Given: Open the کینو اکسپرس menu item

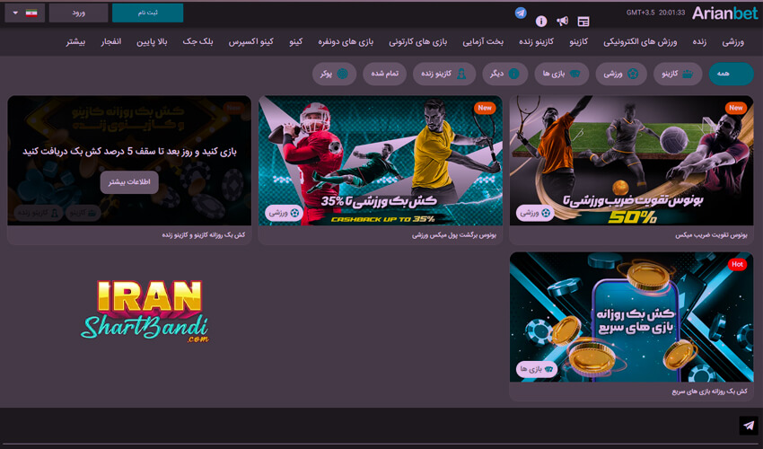Looking at the screenshot, I should click(251, 42).
